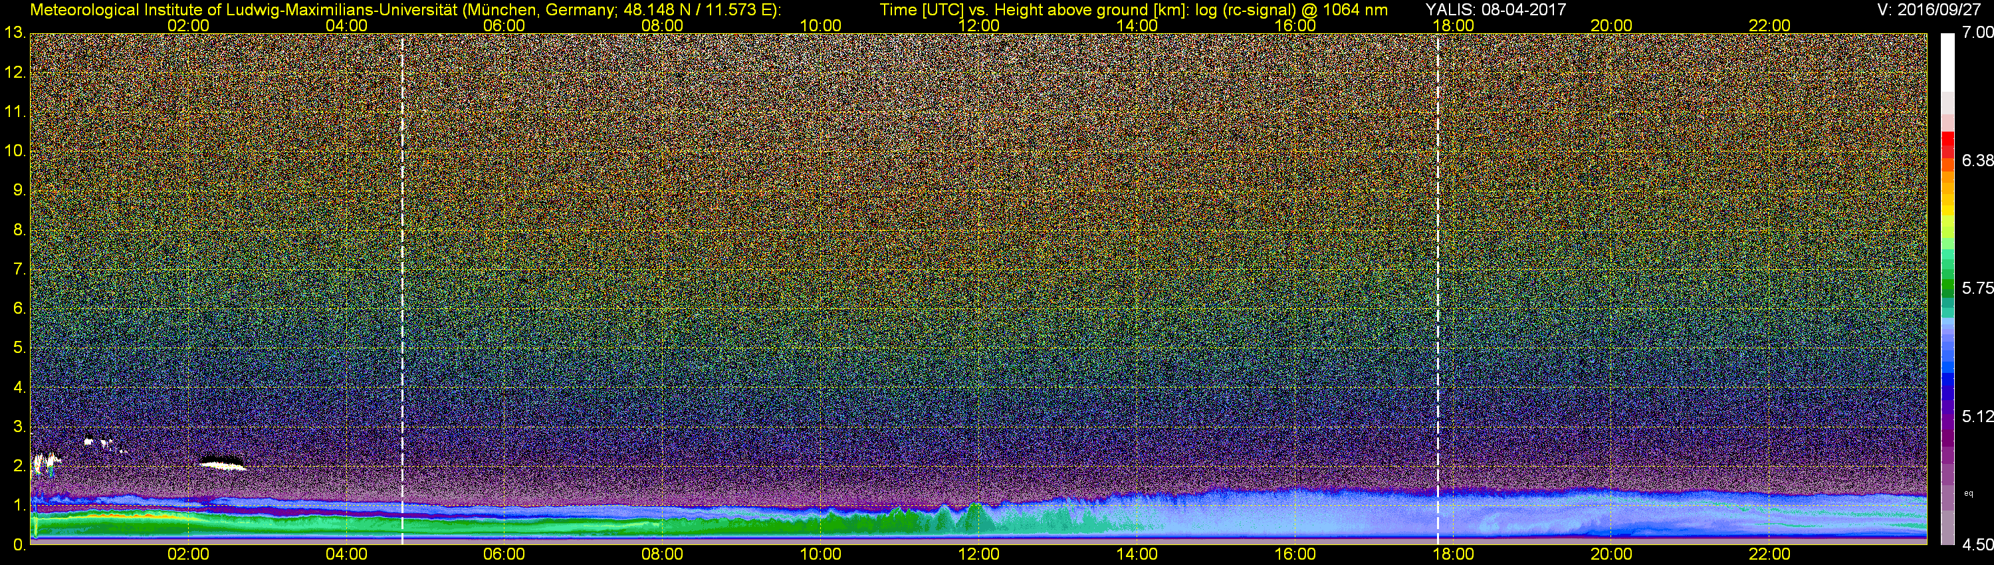Click the 5.12 color scale label
Viewport: 1994px width, 565px height.
[1978, 416]
